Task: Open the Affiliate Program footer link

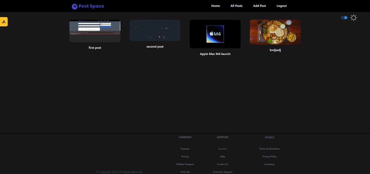Action: pyautogui.click(x=185, y=164)
